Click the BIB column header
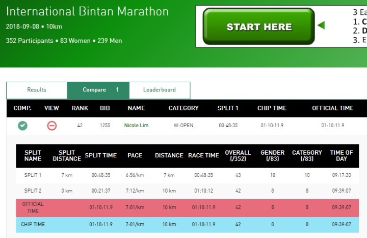This screenshot has height=238, width=367. click(105, 108)
